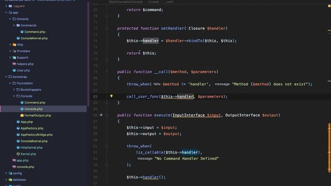Click the yellow lightbulb quick-fix icon on line 83
331x186 pixels.
(111, 96)
